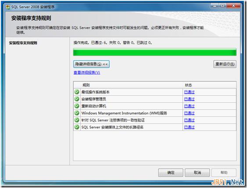
Task: Maximize the SQL Server 2008 setup window
Action: 222,6
